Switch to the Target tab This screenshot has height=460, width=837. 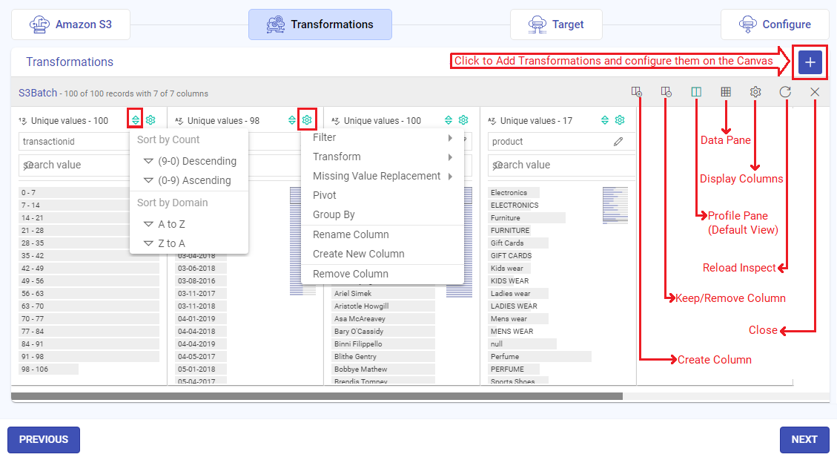[557, 24]
